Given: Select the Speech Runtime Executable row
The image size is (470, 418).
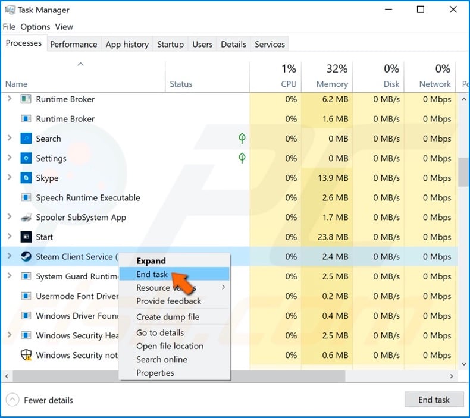Looking at the screenshot, I should [229, 197].
